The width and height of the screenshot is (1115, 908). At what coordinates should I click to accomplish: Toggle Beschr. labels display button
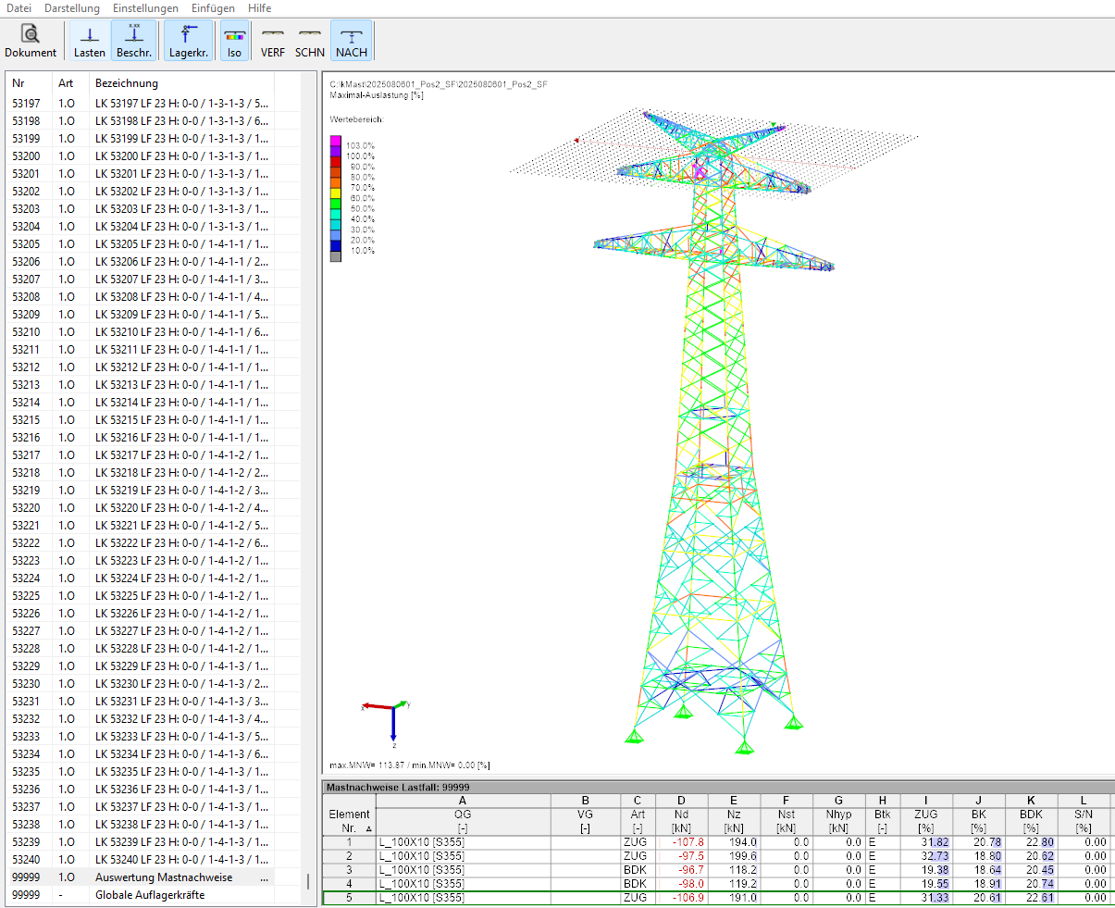pos(134,42)
